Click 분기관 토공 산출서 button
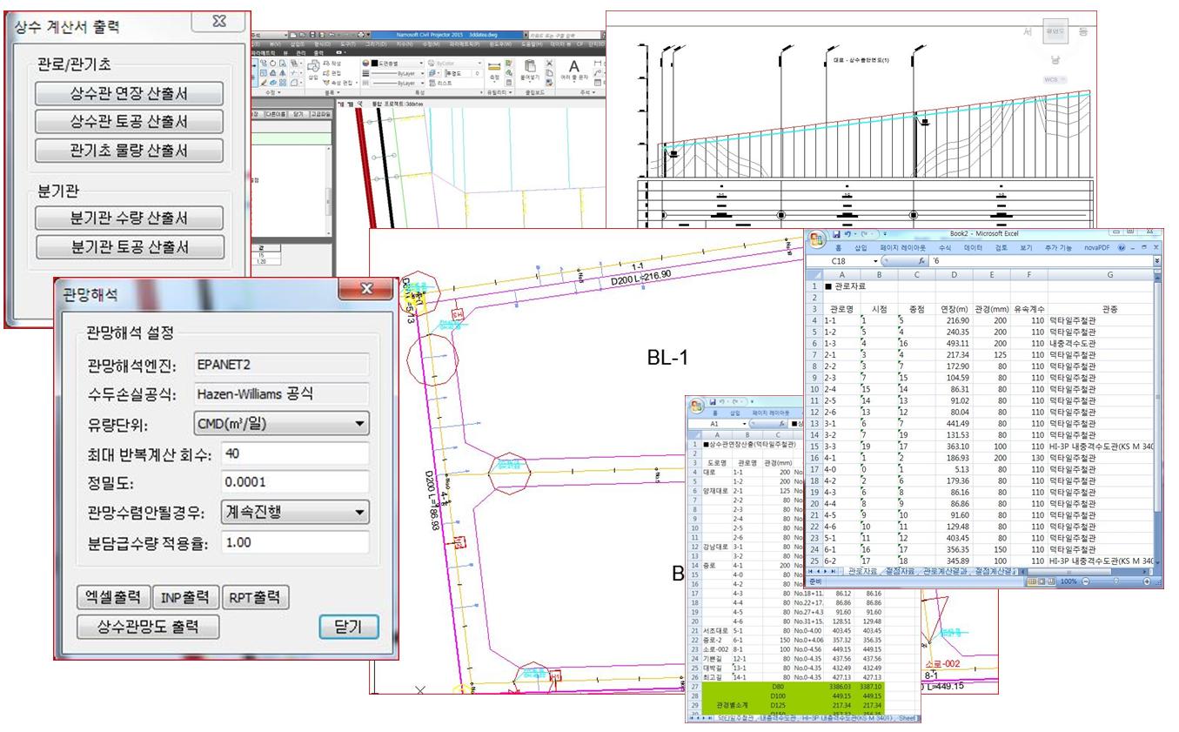 (129, 246)
